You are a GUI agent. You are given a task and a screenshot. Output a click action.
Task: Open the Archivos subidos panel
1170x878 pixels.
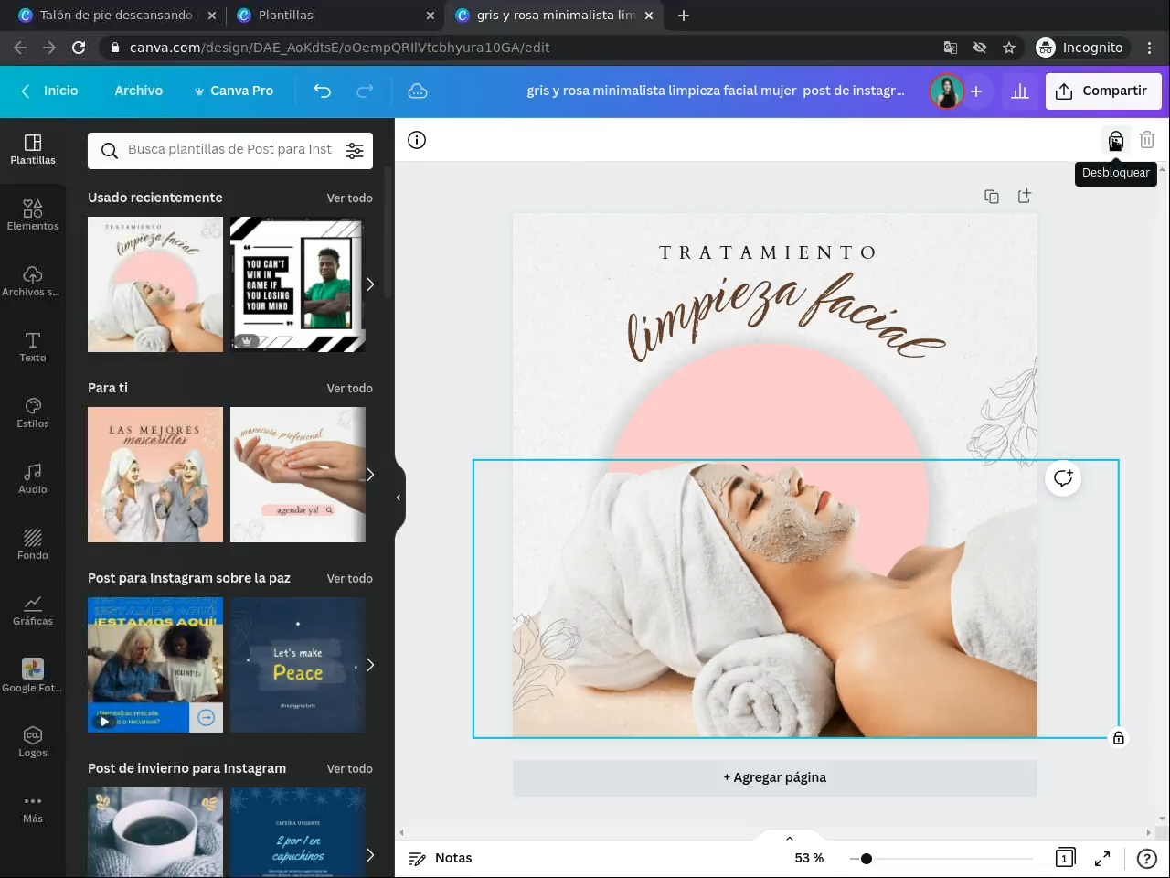(x=33, y=281)
